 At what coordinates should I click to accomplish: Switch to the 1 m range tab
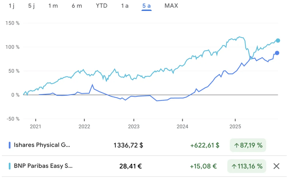coord(53,6)
